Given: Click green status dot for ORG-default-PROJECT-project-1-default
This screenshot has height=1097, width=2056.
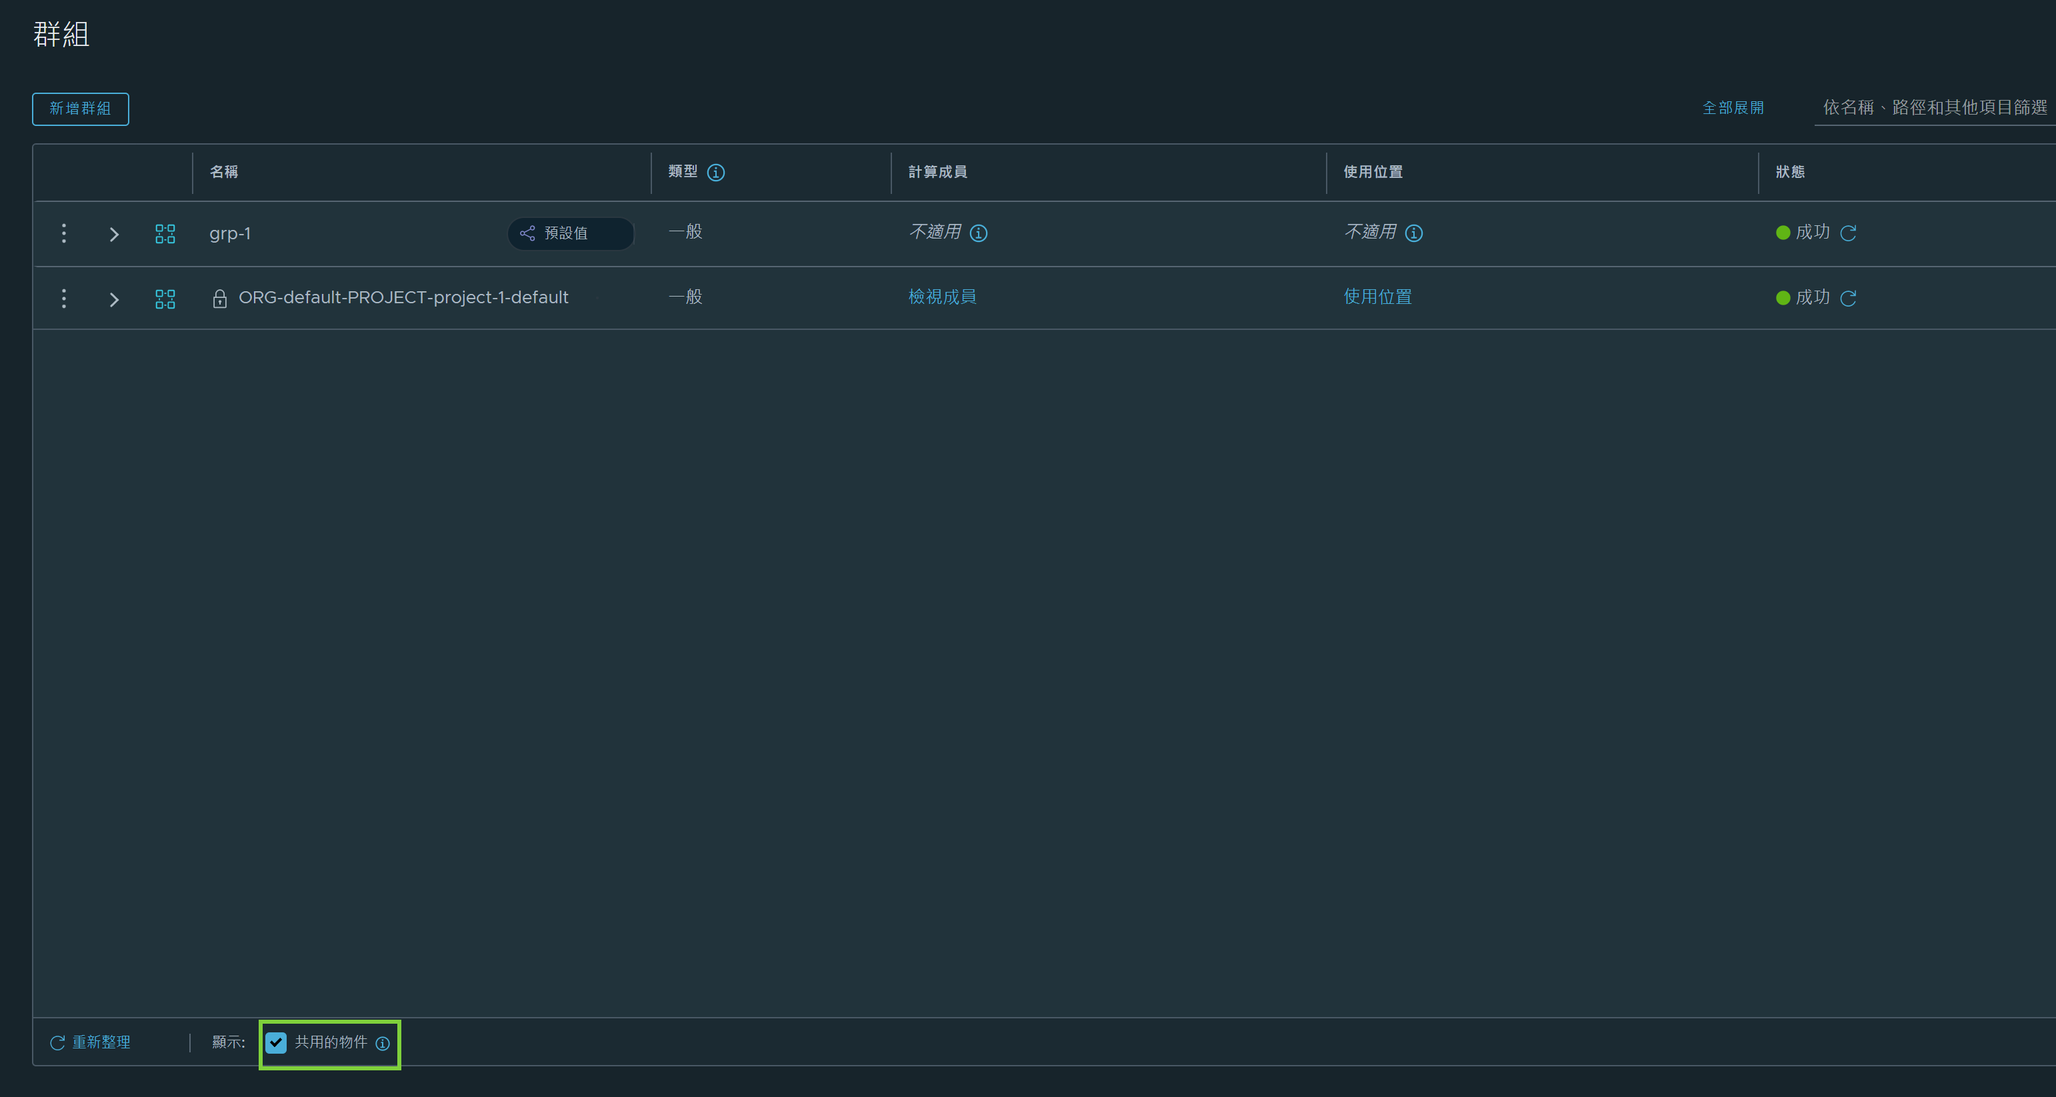Looking at the screenshot, I should click(1783, 299).
